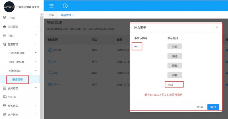Click the plus circle add icon

tap(65, 6)
